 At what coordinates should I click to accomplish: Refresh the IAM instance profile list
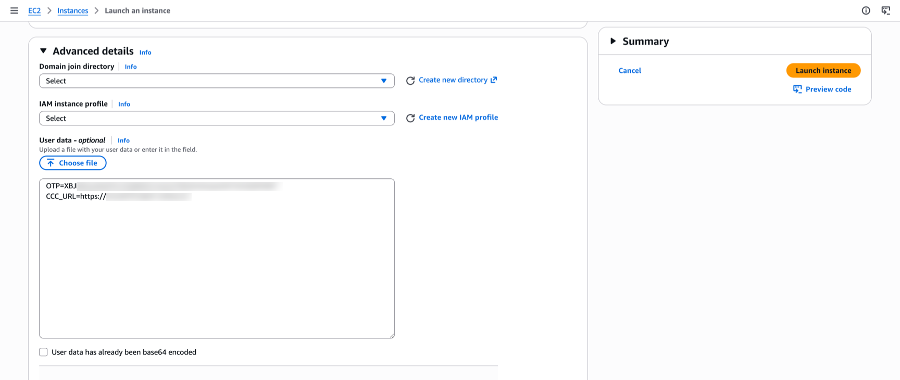click(x=410, y=118)
